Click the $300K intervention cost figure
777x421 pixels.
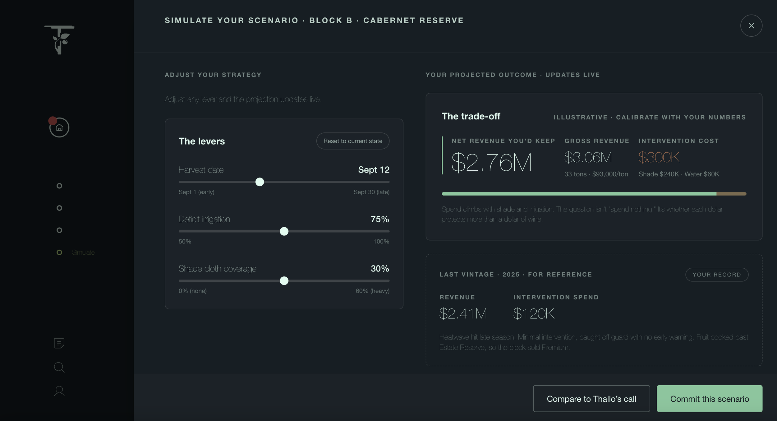659,157
